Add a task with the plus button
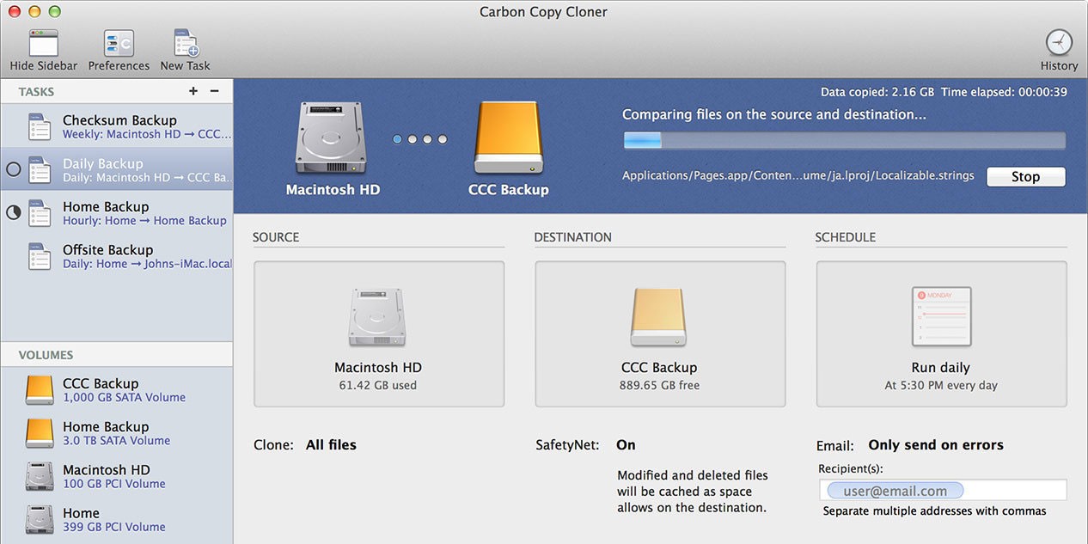This screenshot has height=544, width=1088. pos(193,91)
